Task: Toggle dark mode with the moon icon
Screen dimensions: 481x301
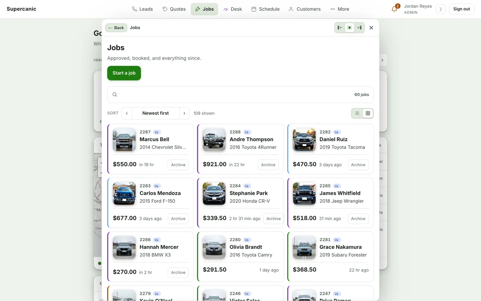Action: pyautogui.click(x=440, y=9)
